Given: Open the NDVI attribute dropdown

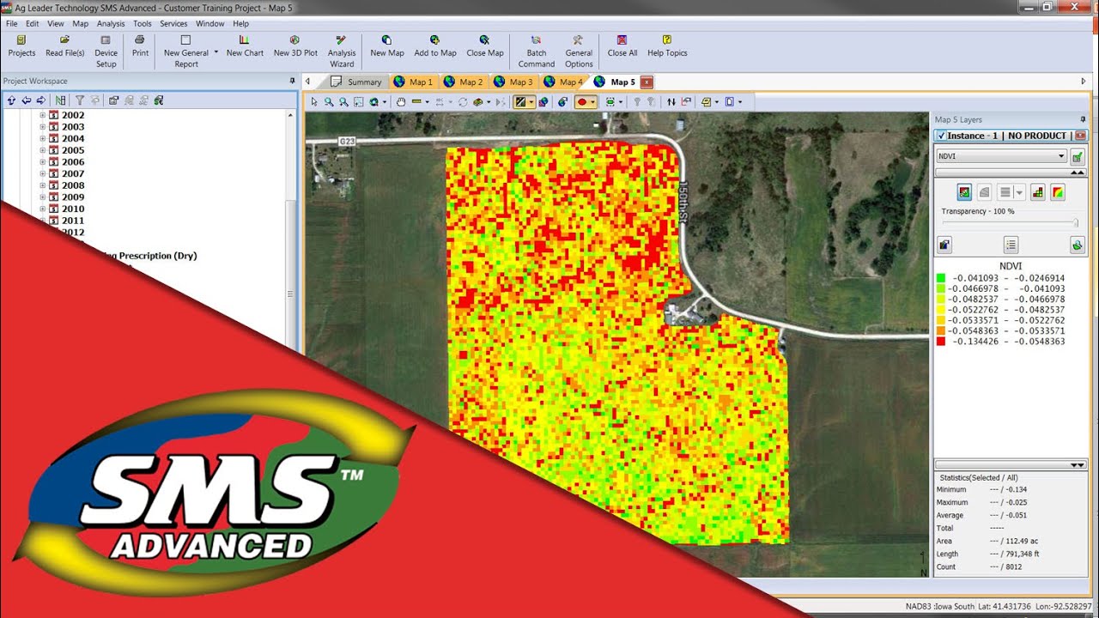Looking at the screenshot, I should click(x=1001, y=156).
